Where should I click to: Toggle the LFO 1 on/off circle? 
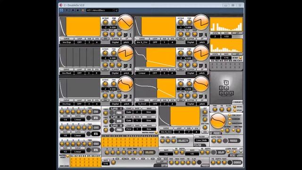click(x=112, y=113)
